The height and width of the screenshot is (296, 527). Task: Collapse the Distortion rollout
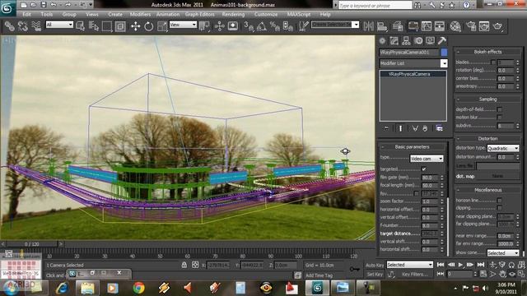[x=487, y=138]
